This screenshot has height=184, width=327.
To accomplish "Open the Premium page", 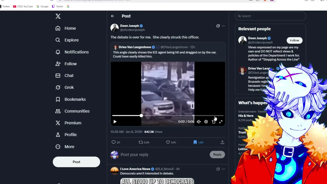I will [68, 123].
